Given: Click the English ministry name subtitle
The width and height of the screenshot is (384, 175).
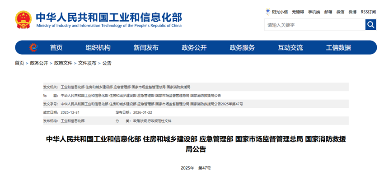Looking at the screenshot, I should tap(109, 26).
